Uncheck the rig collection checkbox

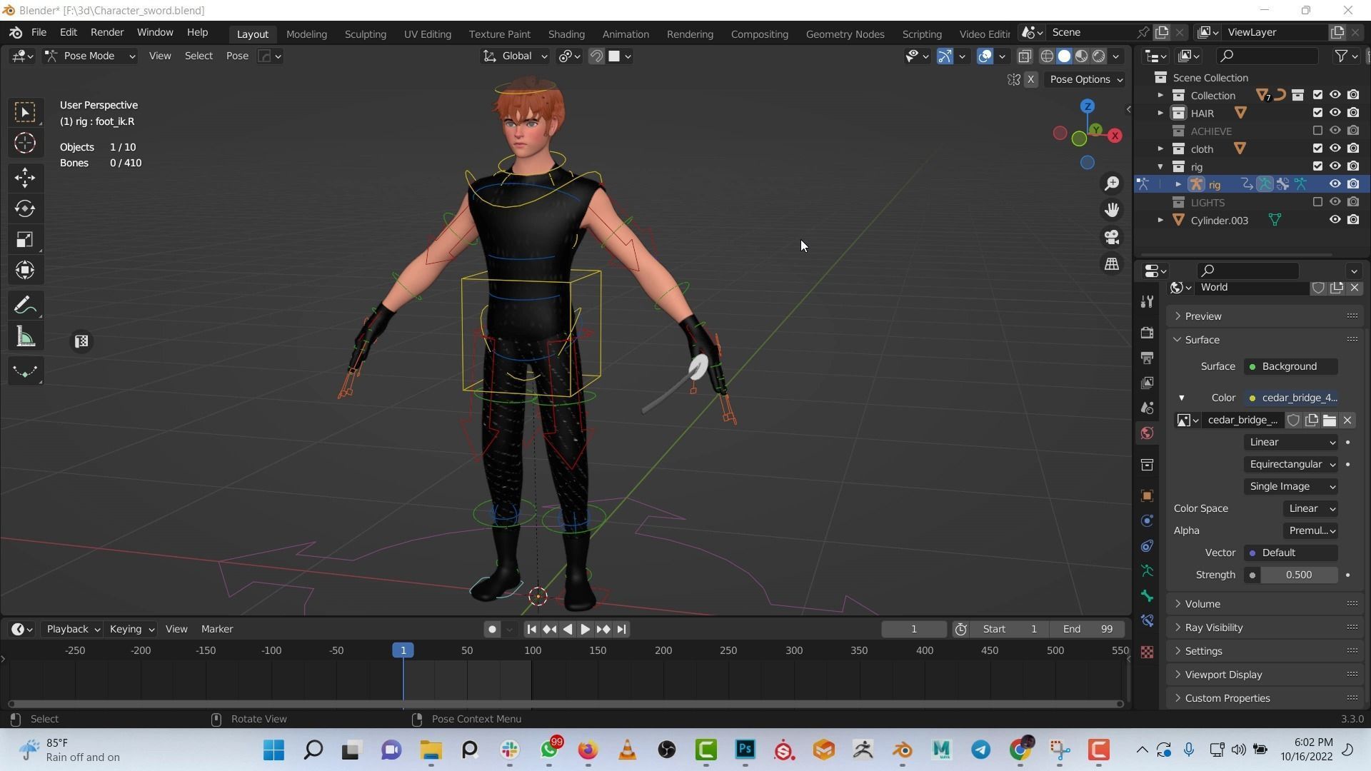[1317, 166]
